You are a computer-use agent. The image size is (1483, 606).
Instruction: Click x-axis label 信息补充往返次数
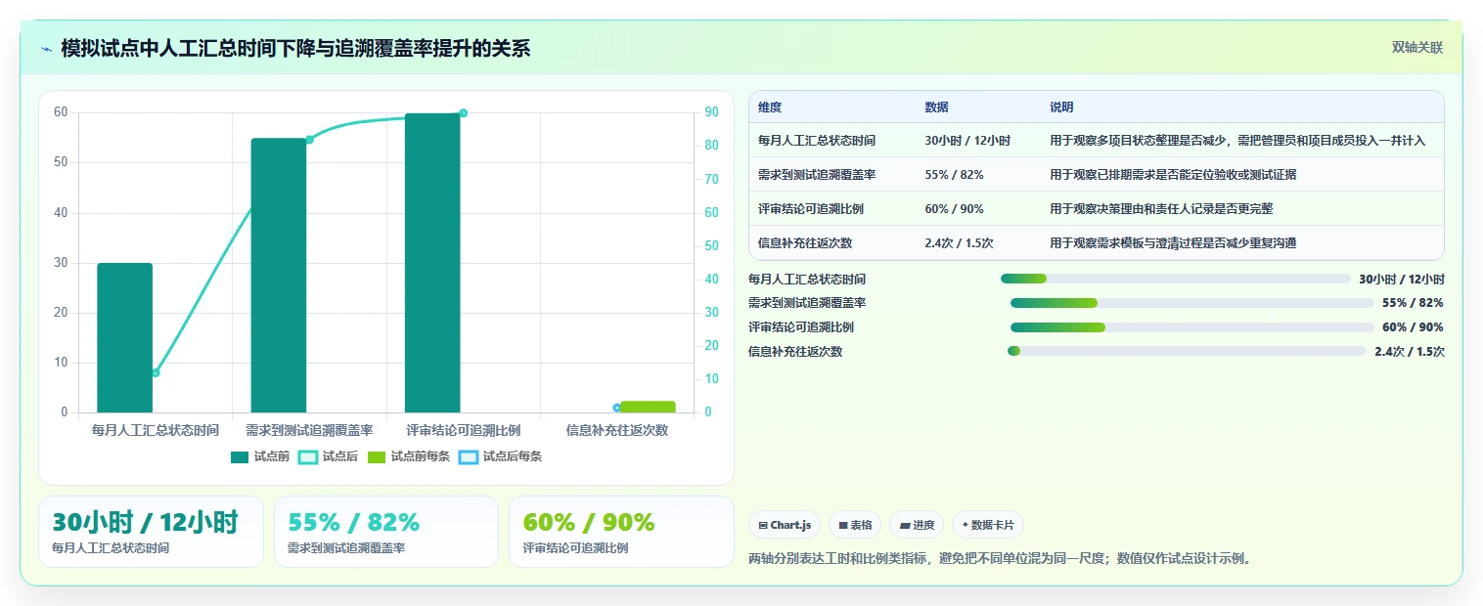[x=617, y=430]
